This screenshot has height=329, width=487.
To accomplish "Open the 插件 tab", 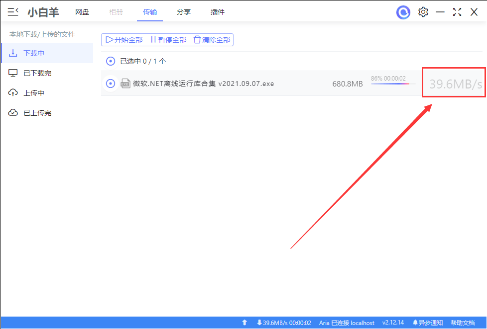I will [x=218, y=12].
